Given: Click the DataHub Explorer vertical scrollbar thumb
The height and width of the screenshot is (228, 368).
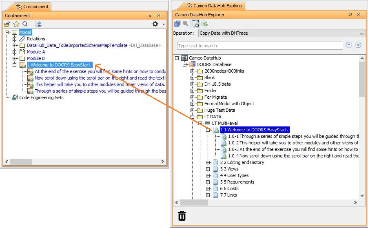Looking at the screenshot, I should point(362,79).
